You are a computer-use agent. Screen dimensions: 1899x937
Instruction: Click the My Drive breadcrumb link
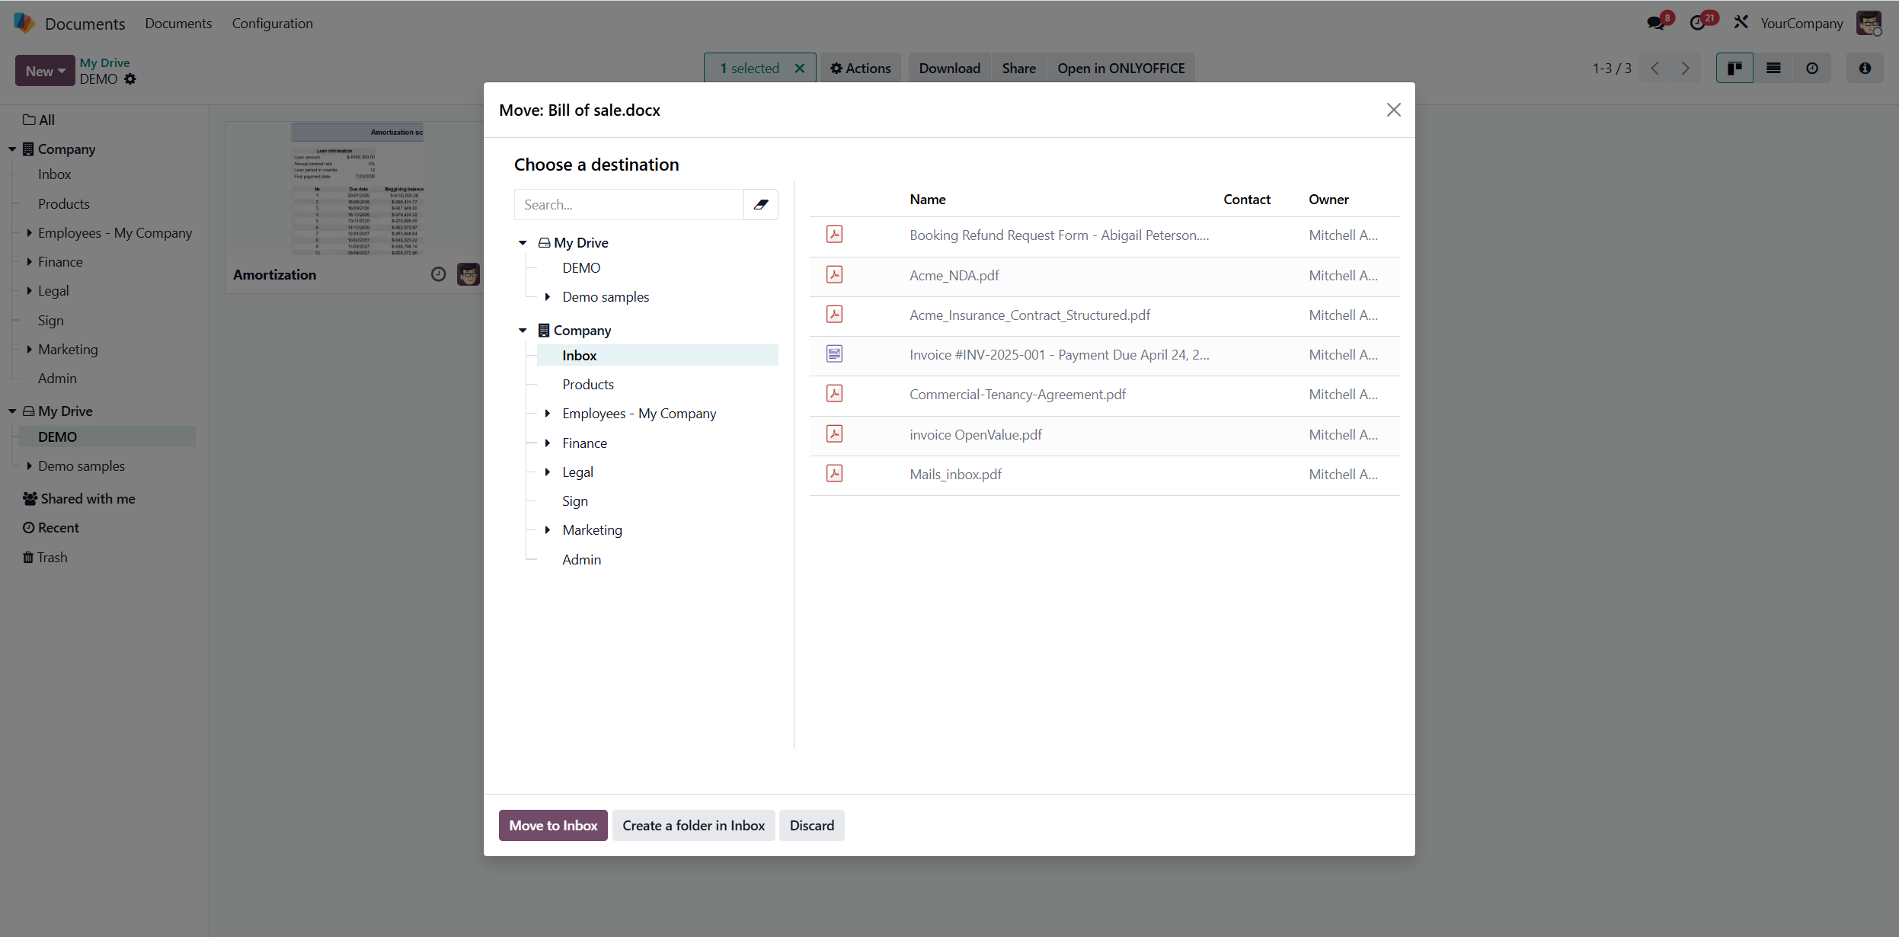tap(104, 62)
